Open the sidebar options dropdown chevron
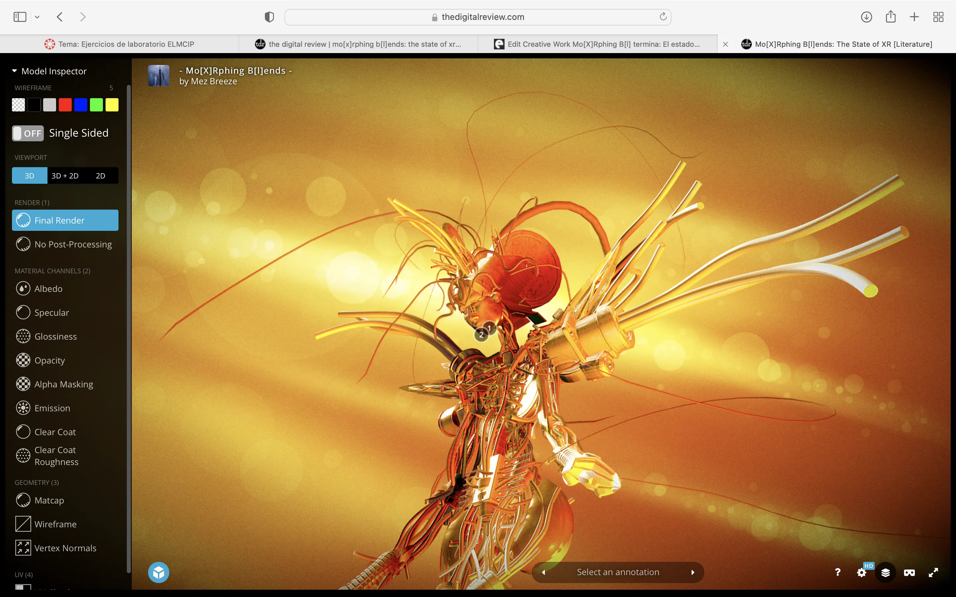Viewport: 956px width, 597px height. coord(37,17)
